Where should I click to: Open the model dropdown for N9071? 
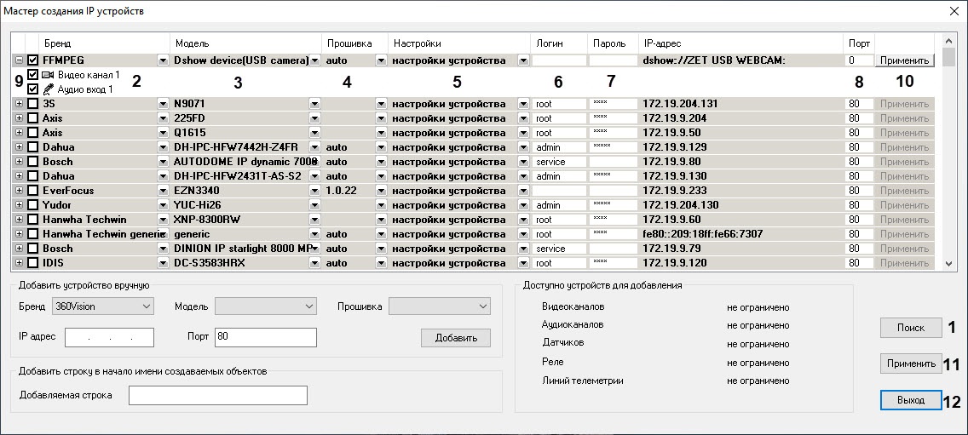pyautogui.click(x=314, y=104)
